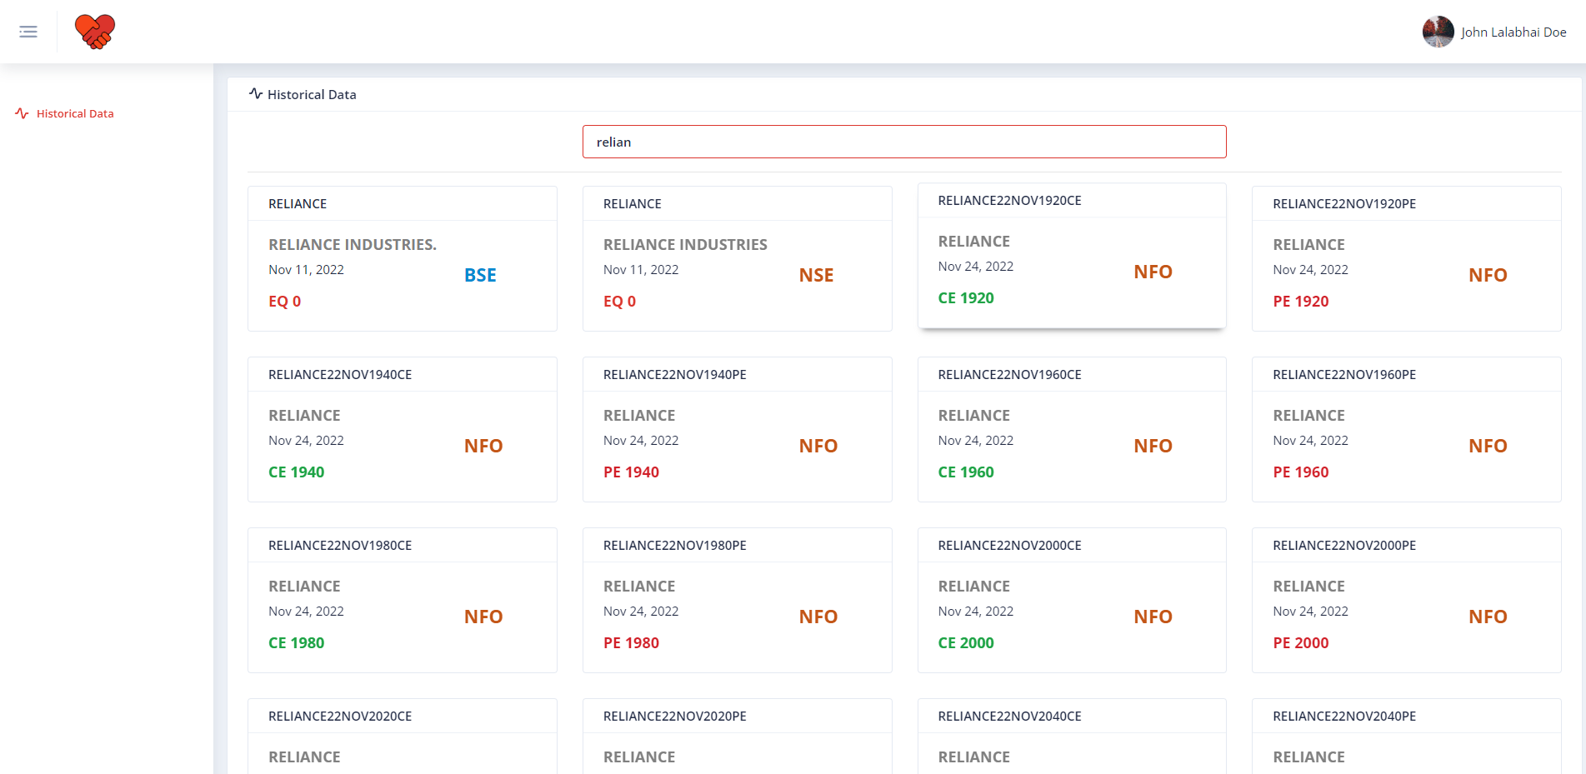Click the green CE 1920 strike text
Screen dimensions: 1586x774
pyautogui.click(x=966, y=298)
